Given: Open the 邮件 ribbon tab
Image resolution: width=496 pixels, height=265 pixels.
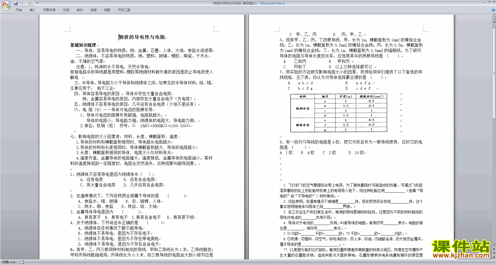Looking at the screenshot, I should point(80,10).
